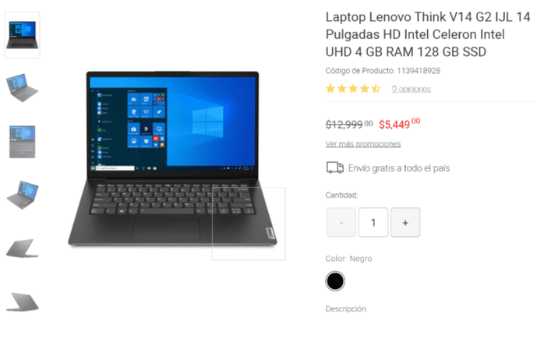The image size is (544, 338).
Task: Choose the Negro black color swatch
Action: coord(335,281)
